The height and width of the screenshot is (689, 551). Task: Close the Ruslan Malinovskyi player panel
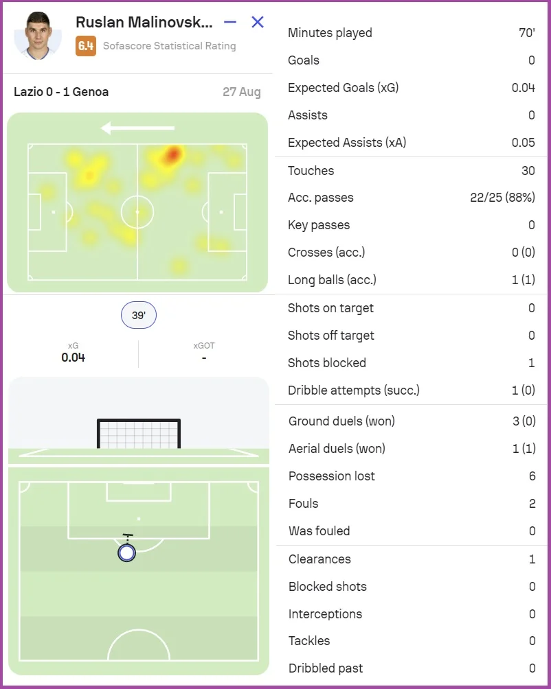click(258, 22)
